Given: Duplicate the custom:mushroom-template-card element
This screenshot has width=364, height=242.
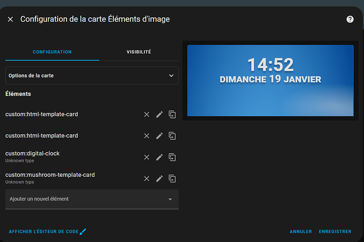Looking at the screenshot, I should click(x=172, y=178).
